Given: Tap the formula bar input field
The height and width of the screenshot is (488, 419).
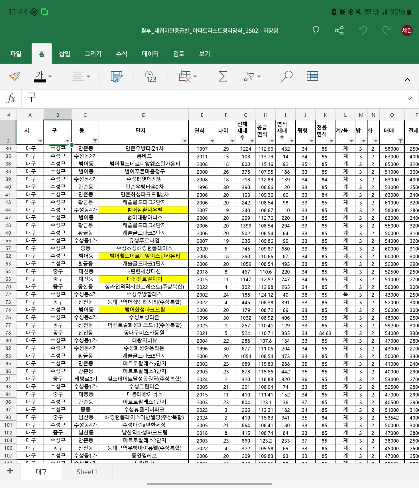Looking at the screenshot, I should (212, 98).
